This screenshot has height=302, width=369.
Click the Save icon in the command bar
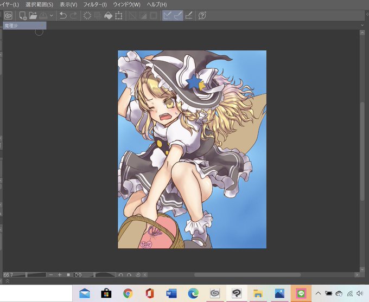click(43, 16)
